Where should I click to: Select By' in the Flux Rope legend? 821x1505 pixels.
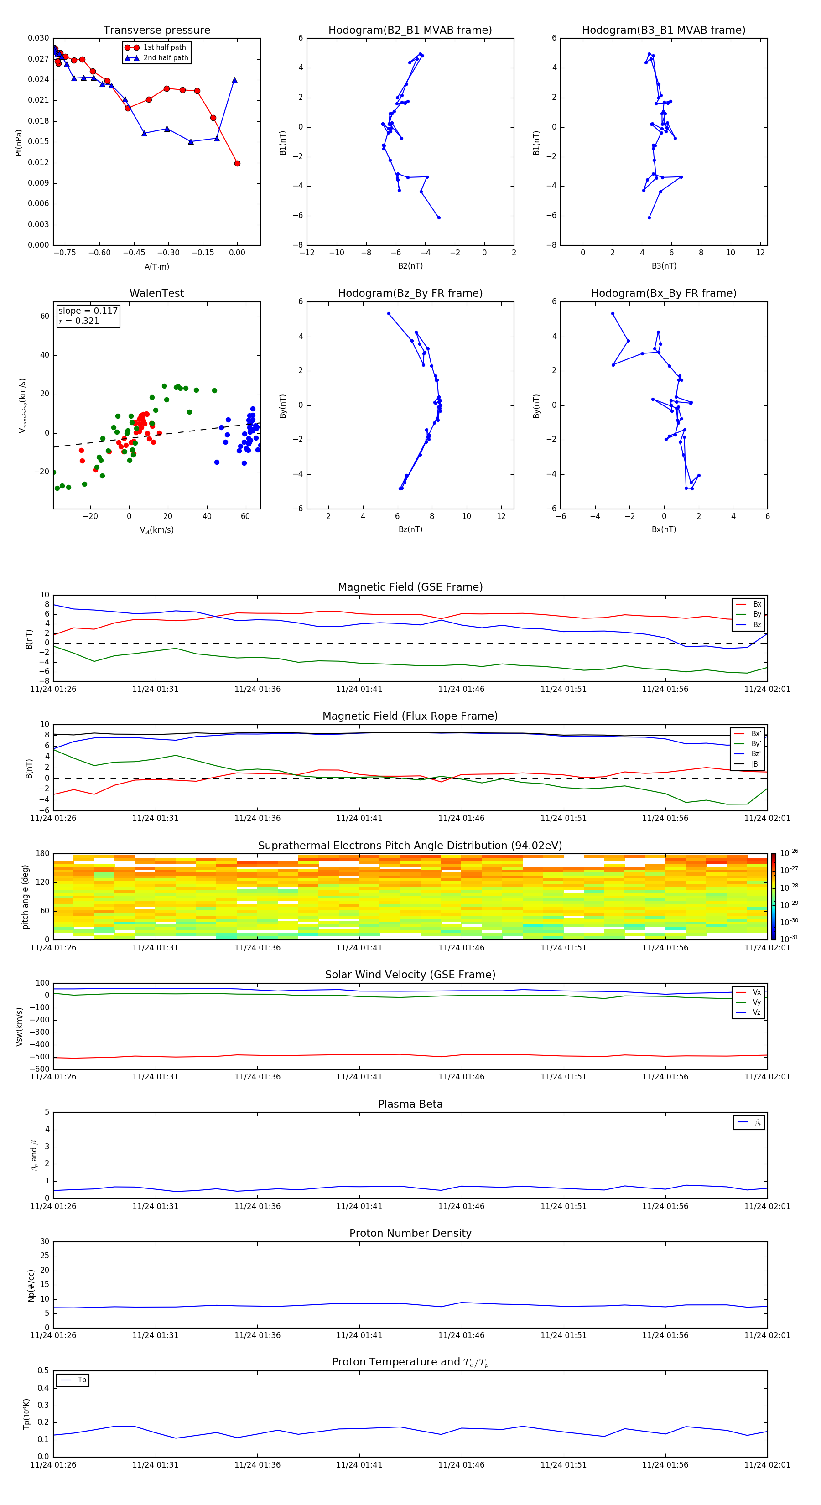point(748,744)
